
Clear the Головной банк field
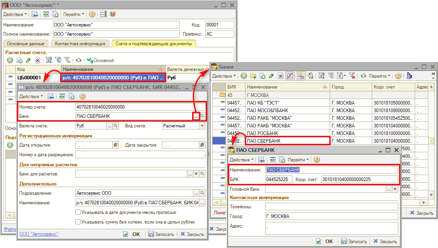(395, 189)
